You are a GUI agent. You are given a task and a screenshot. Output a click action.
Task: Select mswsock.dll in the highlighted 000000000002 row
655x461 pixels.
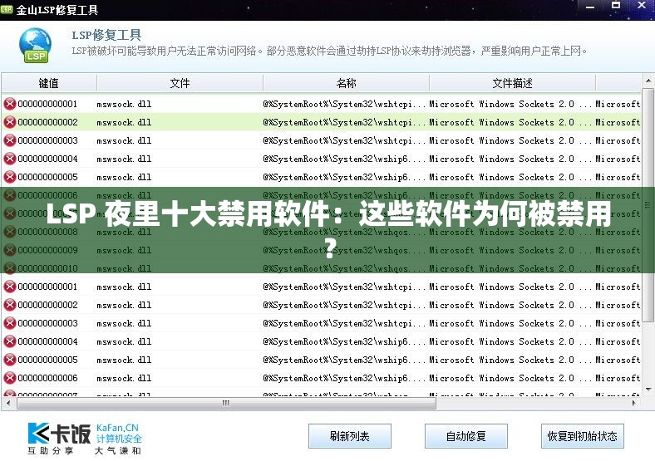(x=124, y=122)
